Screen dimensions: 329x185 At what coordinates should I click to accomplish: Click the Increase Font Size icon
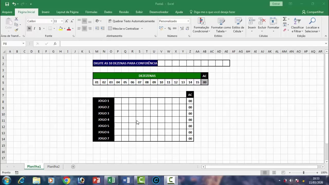coord(67,21)
